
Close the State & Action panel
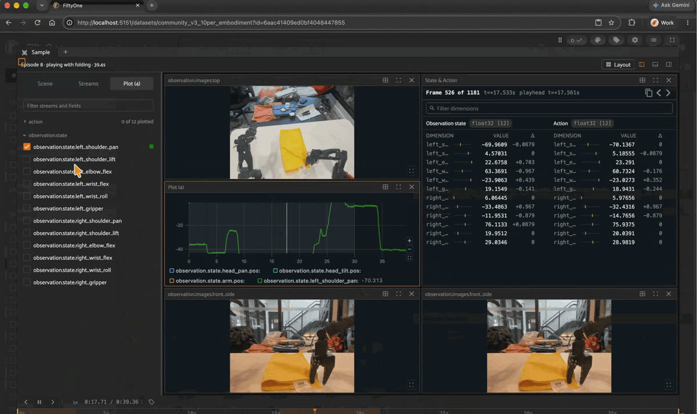(669, 80)
